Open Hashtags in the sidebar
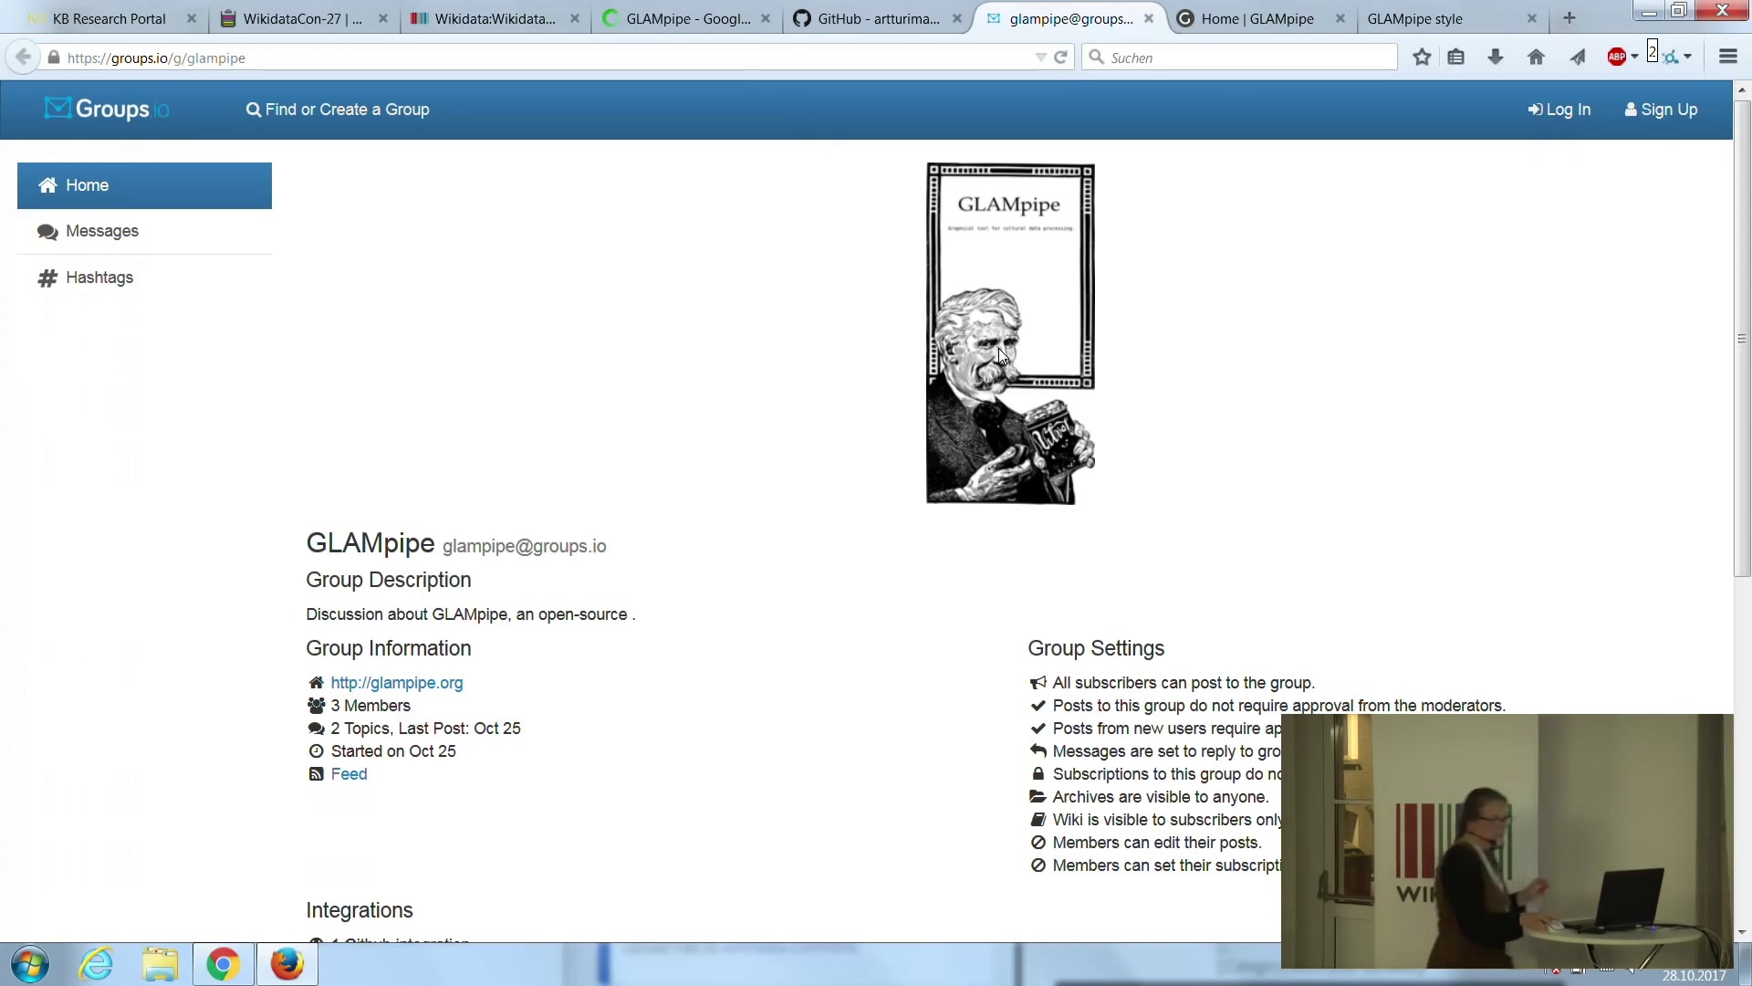The width and height of the screenshot is (1752, 986). pos(144,278)
